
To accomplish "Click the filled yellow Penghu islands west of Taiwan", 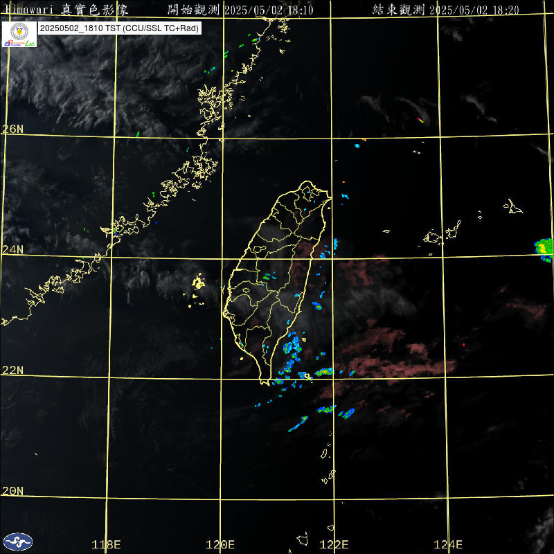I will (x=198, y=283).
